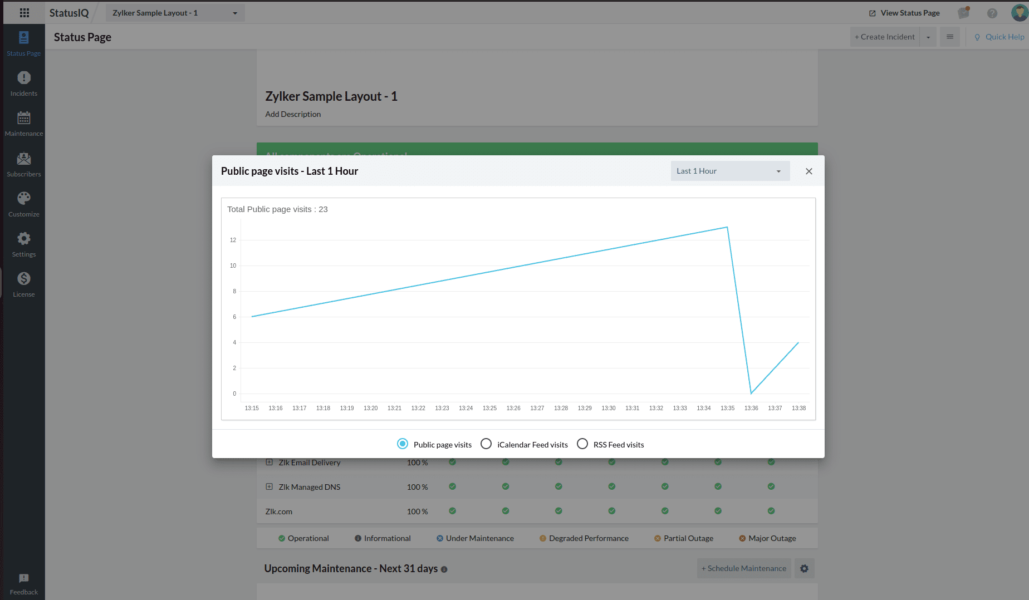The height and width of the screenshot is (600, 1029).
Task: Open the Incidents sidebar section
Action: (24, 83)
